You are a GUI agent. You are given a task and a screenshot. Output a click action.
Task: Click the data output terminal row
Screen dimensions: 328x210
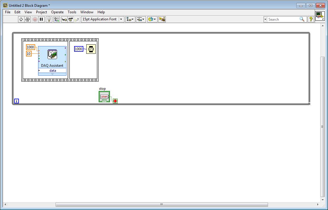(52, 71)
